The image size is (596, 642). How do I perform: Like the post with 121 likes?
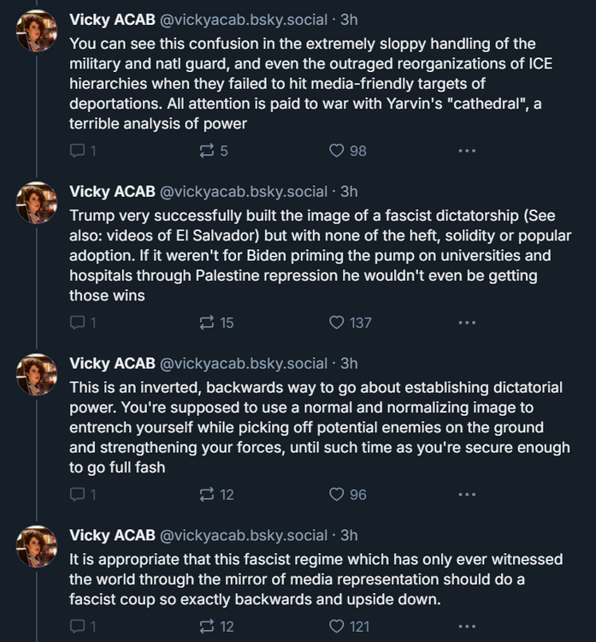[x=337, y=627]
